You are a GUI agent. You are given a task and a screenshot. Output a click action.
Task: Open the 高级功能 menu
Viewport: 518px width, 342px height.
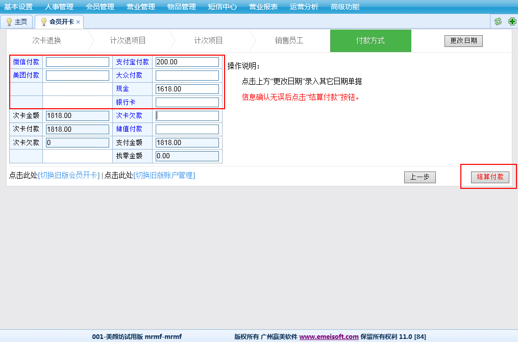(344, 7)
